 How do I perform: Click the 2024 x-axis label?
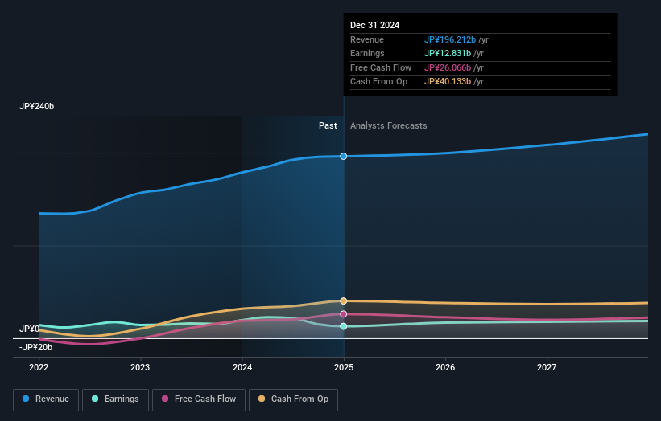click(242, 367)
